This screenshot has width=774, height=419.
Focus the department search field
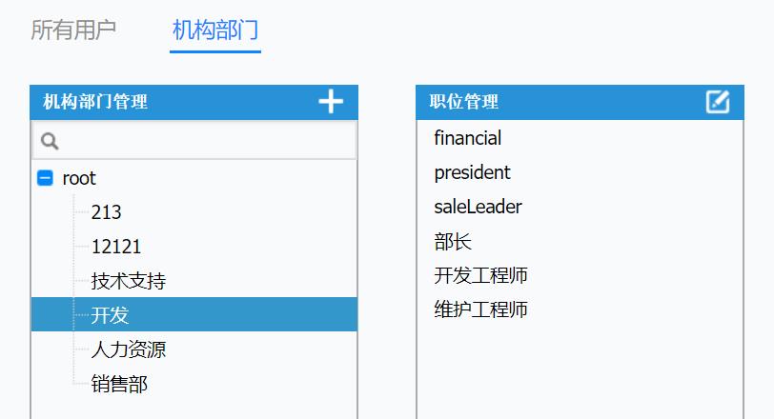click(194, 141)
